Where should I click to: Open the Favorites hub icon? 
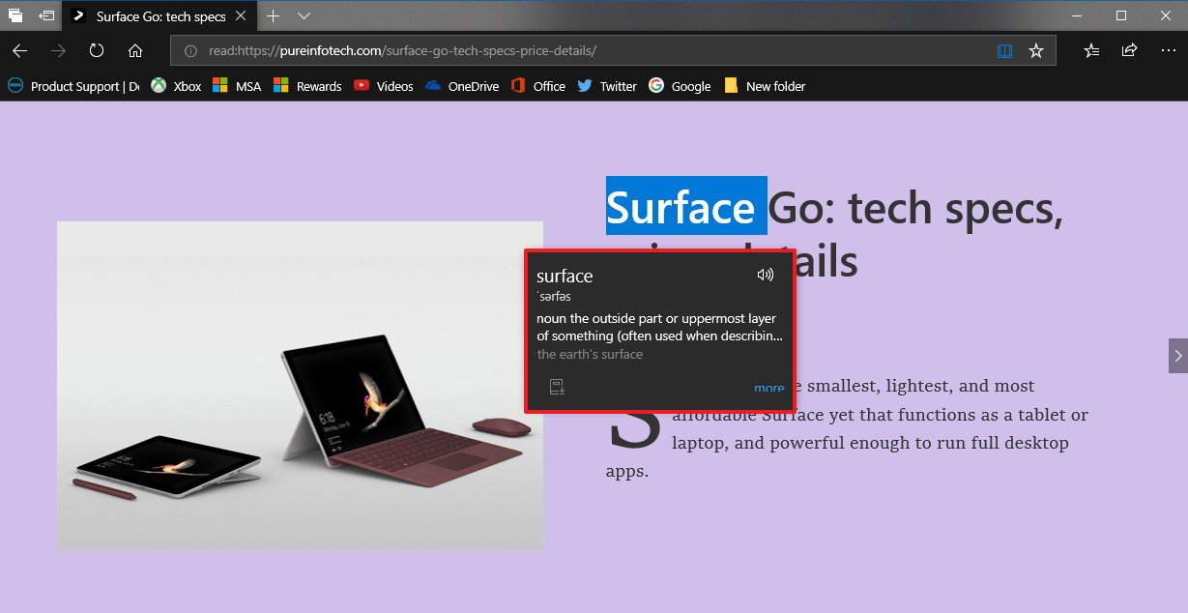tap(1091, 50)
